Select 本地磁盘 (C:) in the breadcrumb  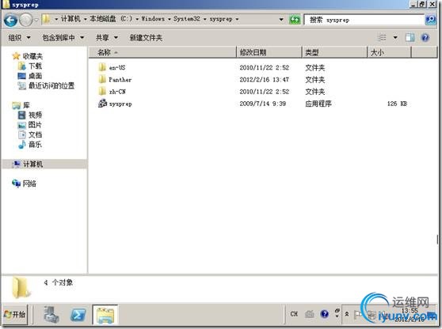pos(111,19)
